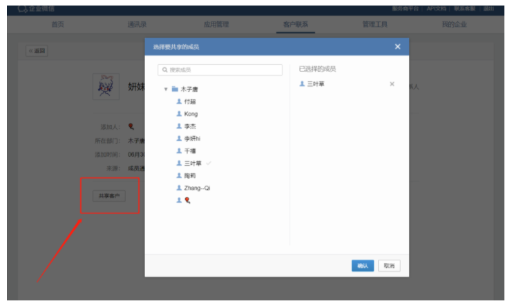Select member 李妍hi
The height and width of the screenshot is (308, 512).
point(192,139)
